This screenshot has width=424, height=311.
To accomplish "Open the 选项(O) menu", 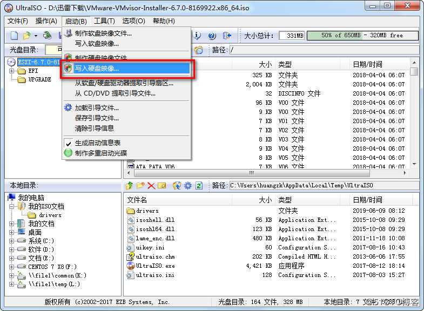I will pos(133,21).
